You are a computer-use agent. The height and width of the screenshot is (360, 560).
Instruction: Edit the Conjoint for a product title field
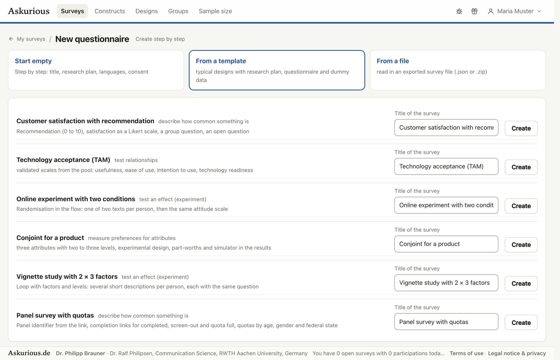point(446,244)
